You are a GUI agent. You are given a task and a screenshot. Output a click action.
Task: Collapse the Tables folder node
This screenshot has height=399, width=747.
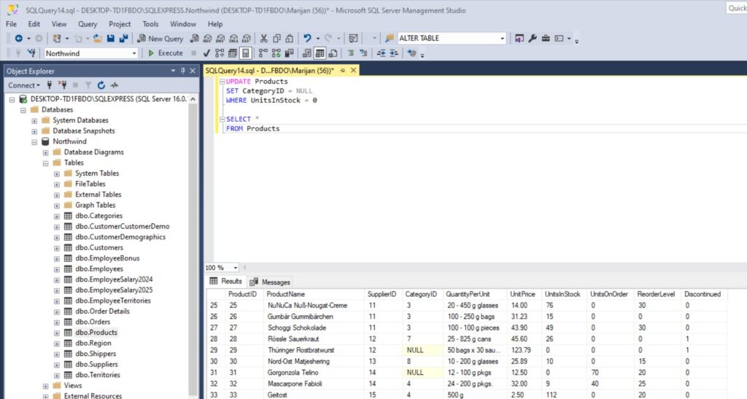point(46,163)
